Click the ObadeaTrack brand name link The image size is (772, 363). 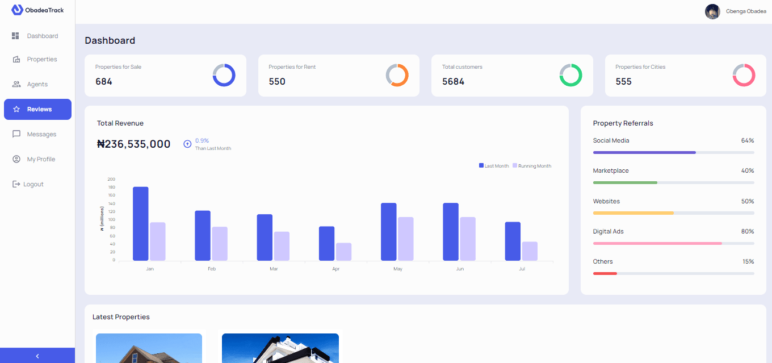(44, 10)
